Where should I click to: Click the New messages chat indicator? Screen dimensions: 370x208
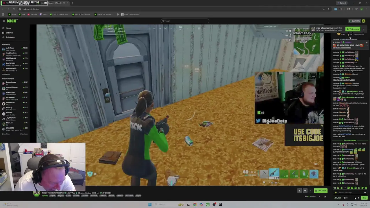[350, 140]
